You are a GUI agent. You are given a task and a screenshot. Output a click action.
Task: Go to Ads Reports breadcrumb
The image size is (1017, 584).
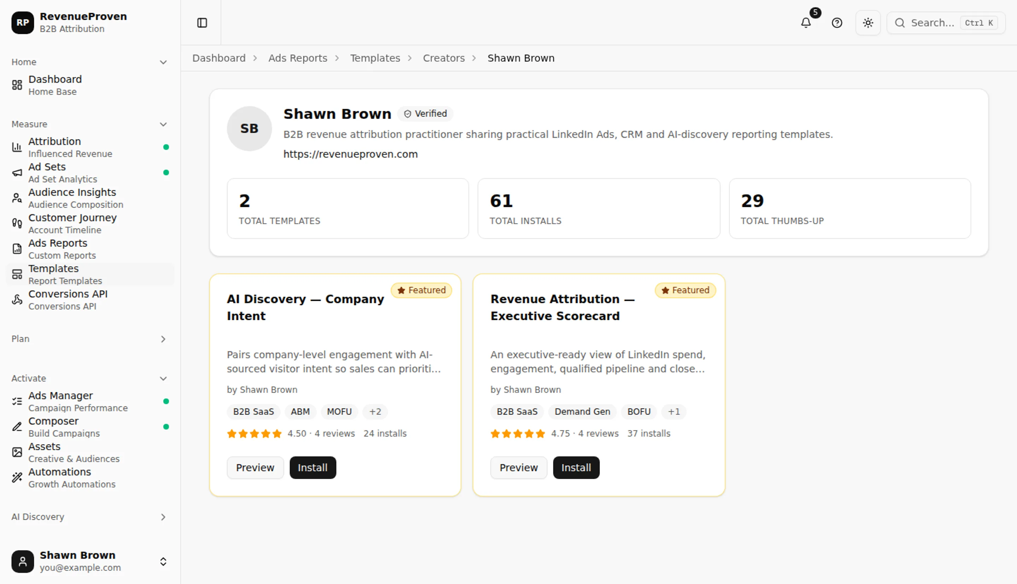coord(298,58)
